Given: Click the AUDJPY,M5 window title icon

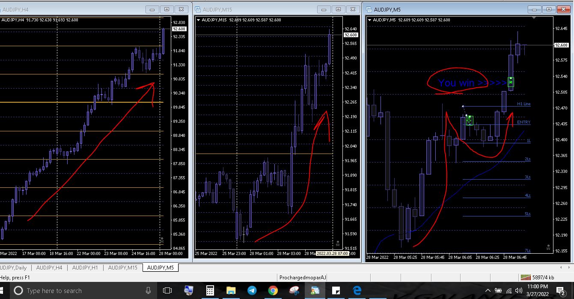Looking at the screenshot, I should point(369,9).
